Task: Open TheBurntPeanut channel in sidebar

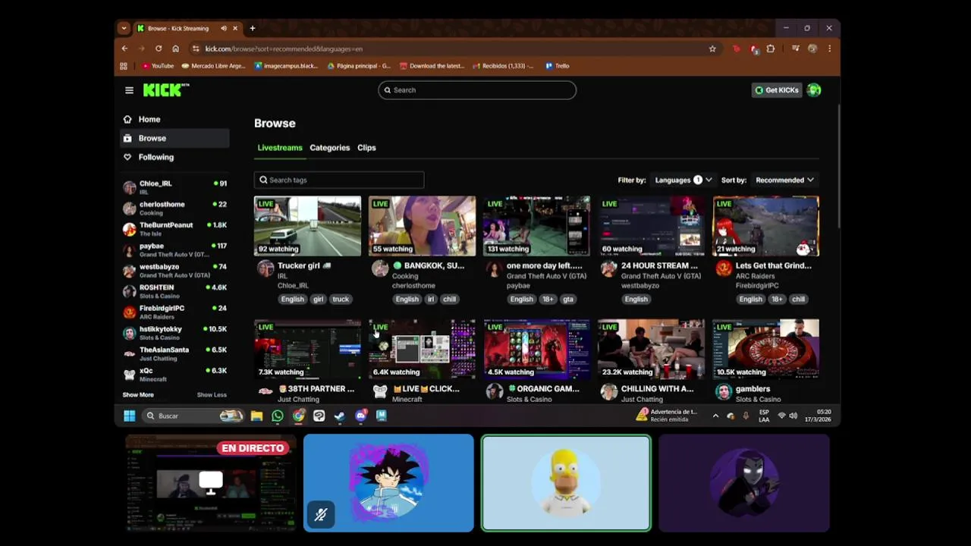Action: click(x=174, y=229)
